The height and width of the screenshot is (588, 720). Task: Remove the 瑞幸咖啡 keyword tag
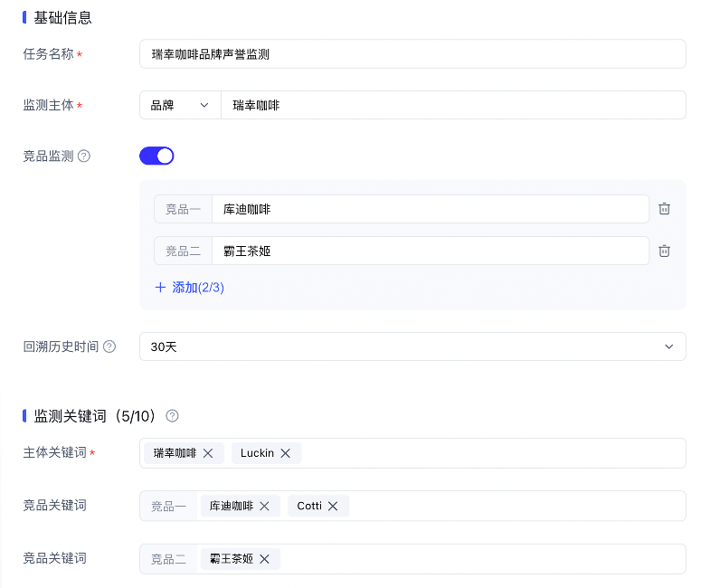tap(208, 453)
